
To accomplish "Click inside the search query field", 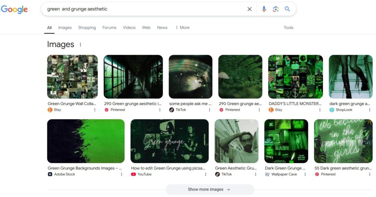I will coord(143,9).
